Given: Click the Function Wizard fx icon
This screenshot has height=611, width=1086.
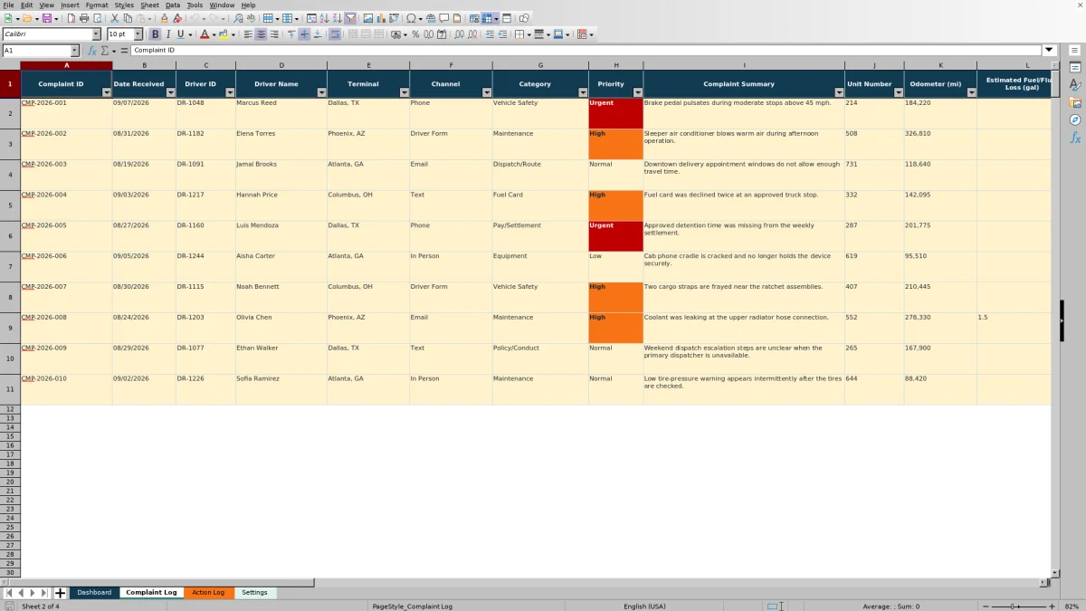Looking at the screenshot, I should [92, 51].
